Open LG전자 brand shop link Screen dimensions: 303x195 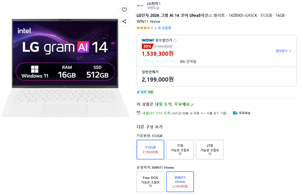(x=154, y=4)
